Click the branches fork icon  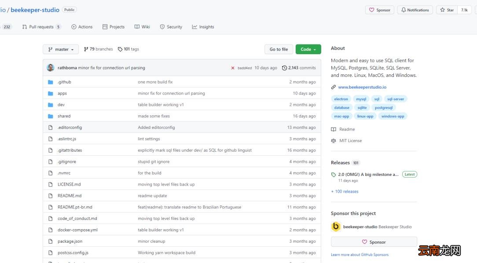click(86, 49)
